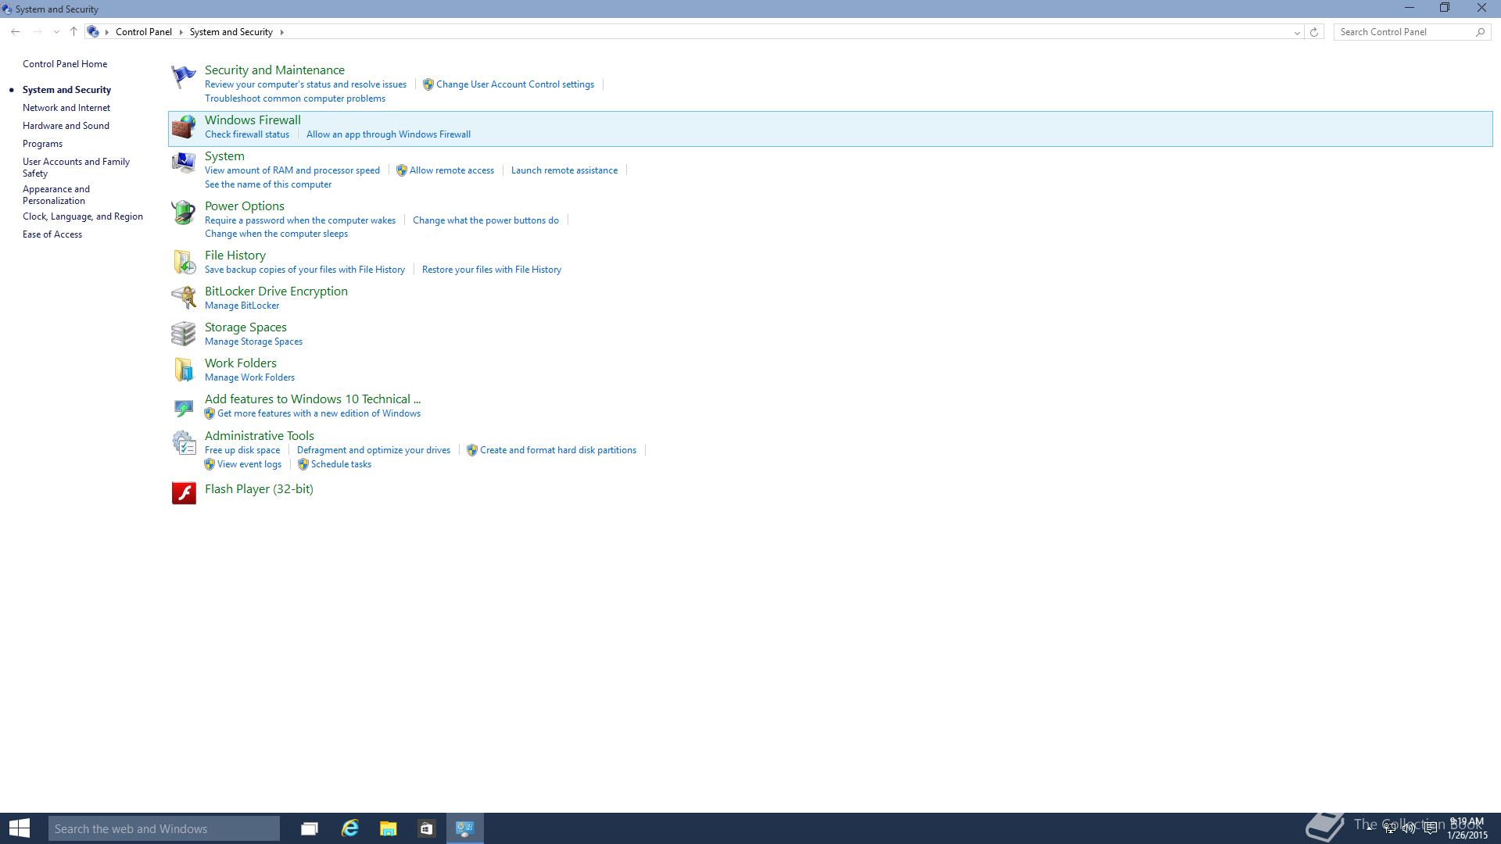Click Launch remote assistance

[564, 170]
